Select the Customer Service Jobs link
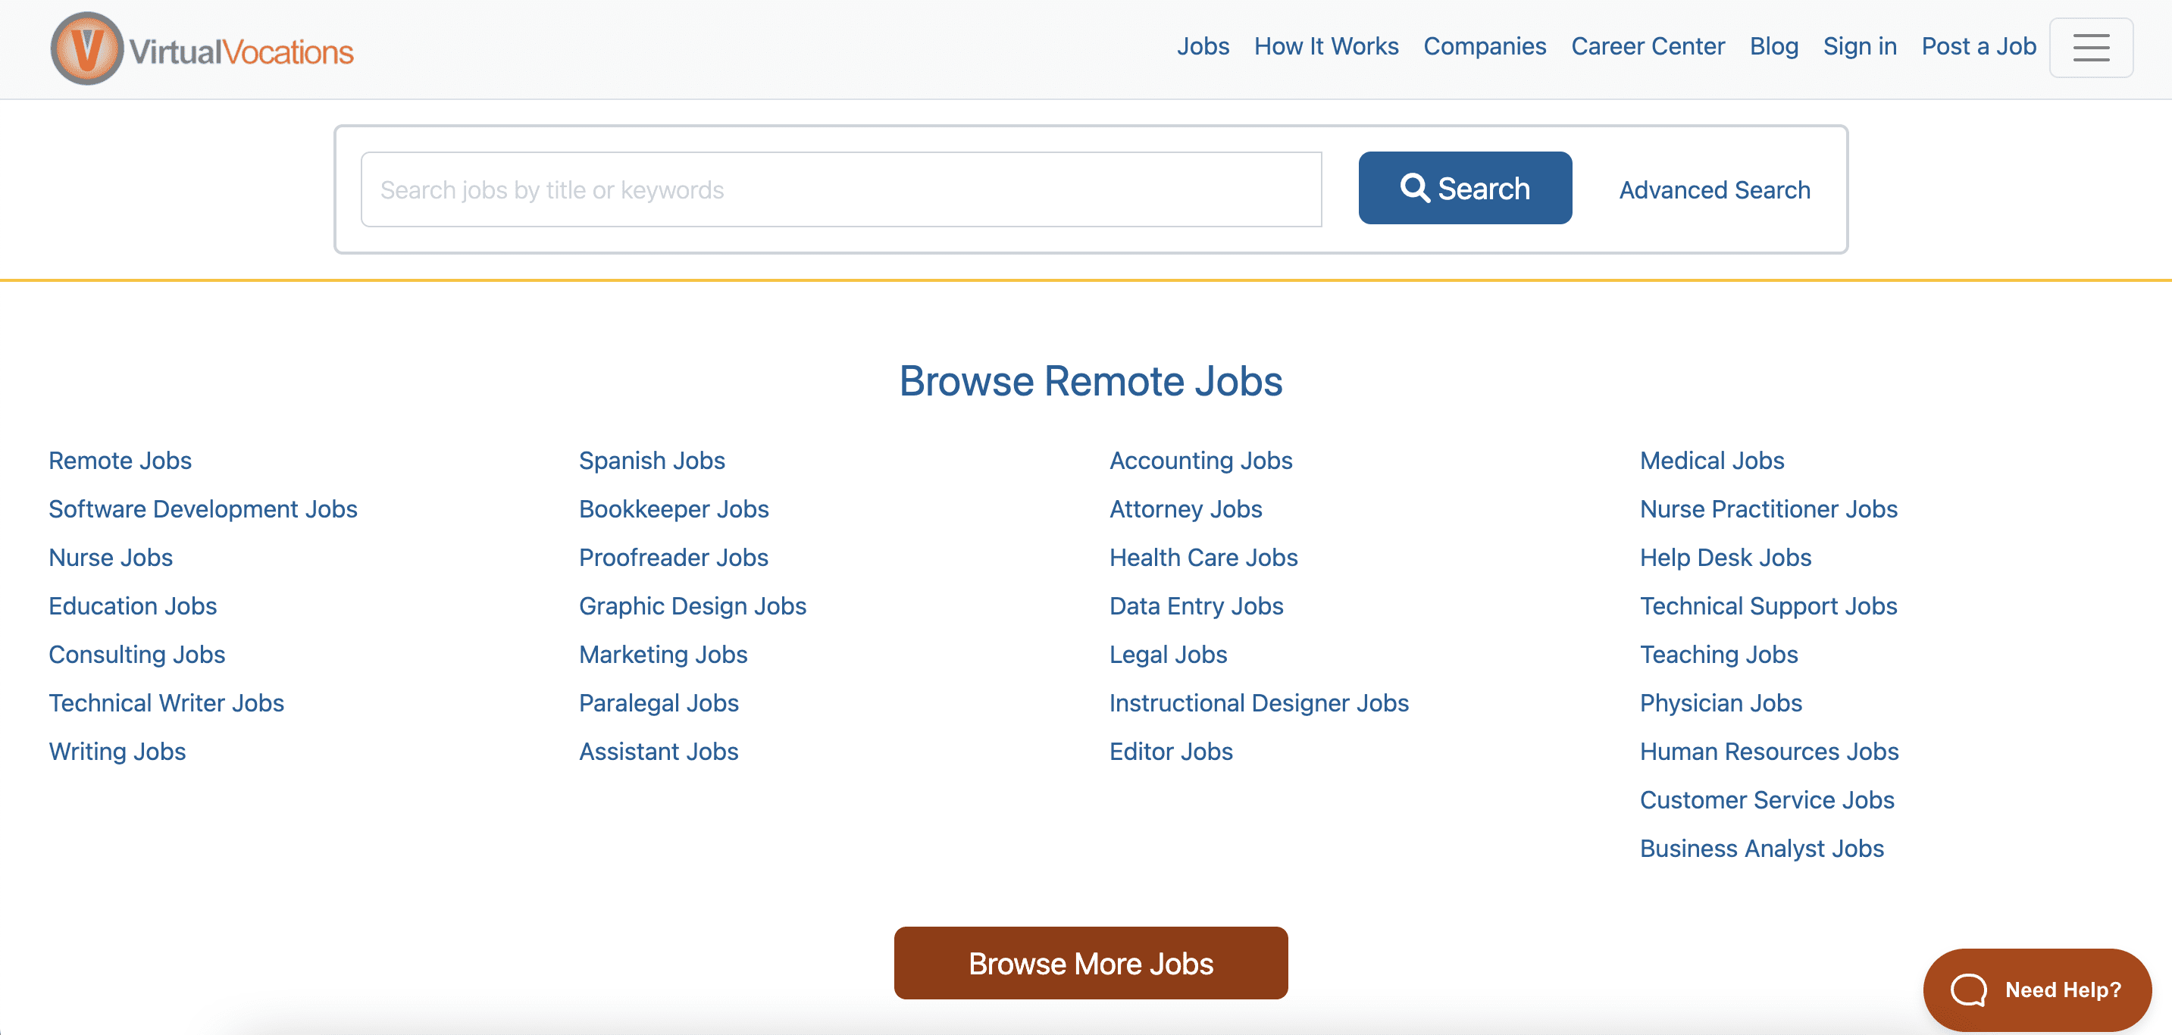This screenshot has width=2172, height=1035. click(x=1766, y=798)
